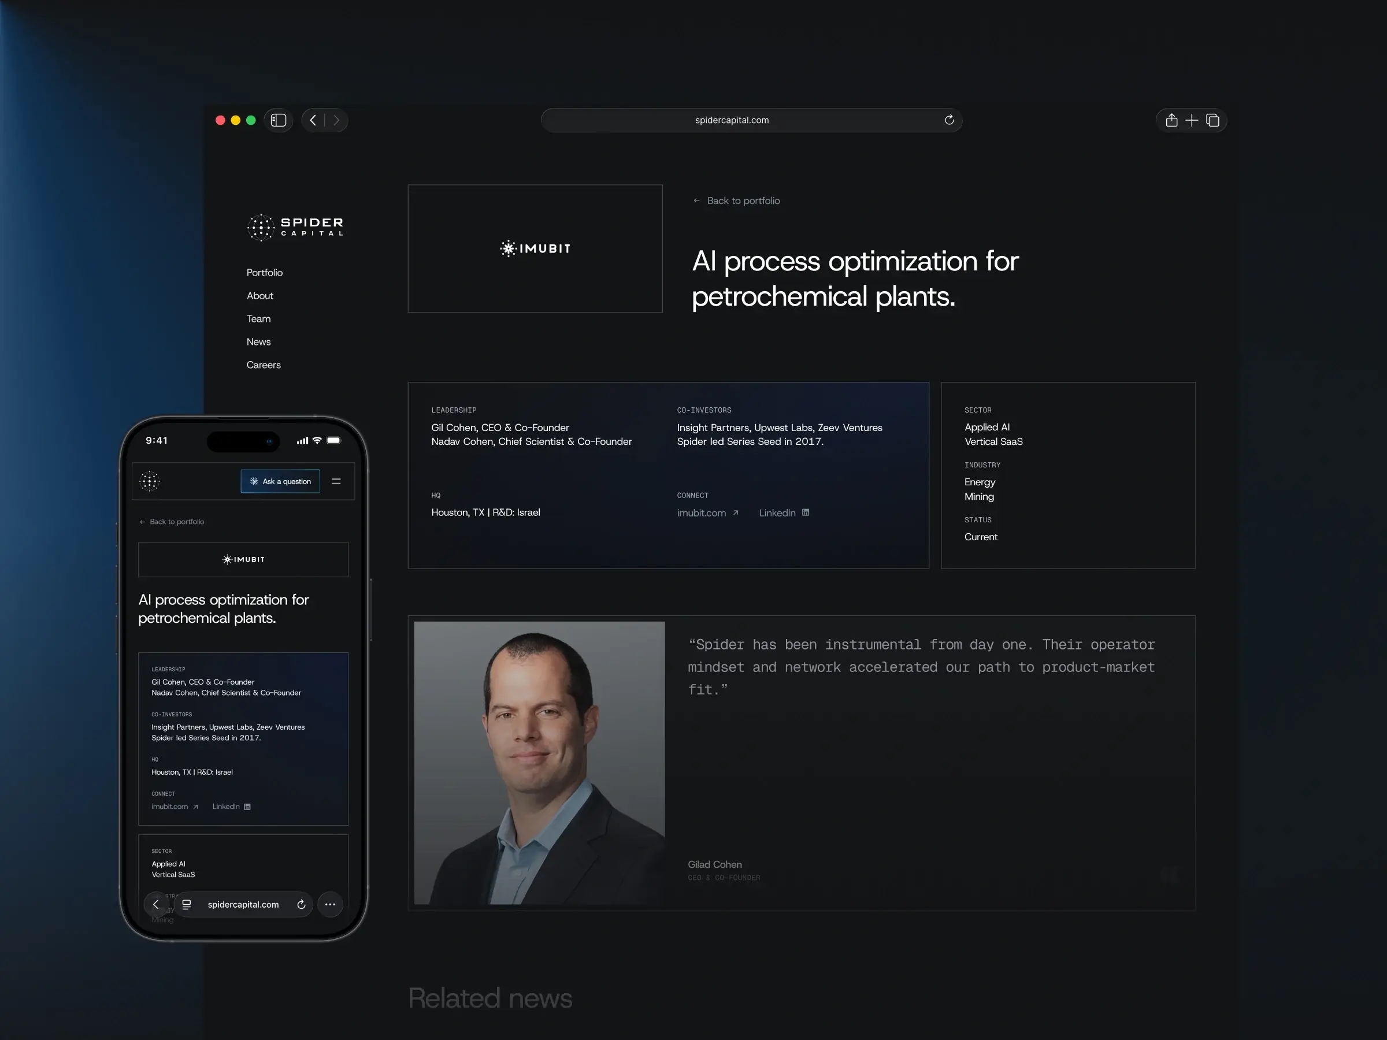Go forward using desktop browser forward arrow
The image size is (1387, 1040).
click(x=336, y=120)
